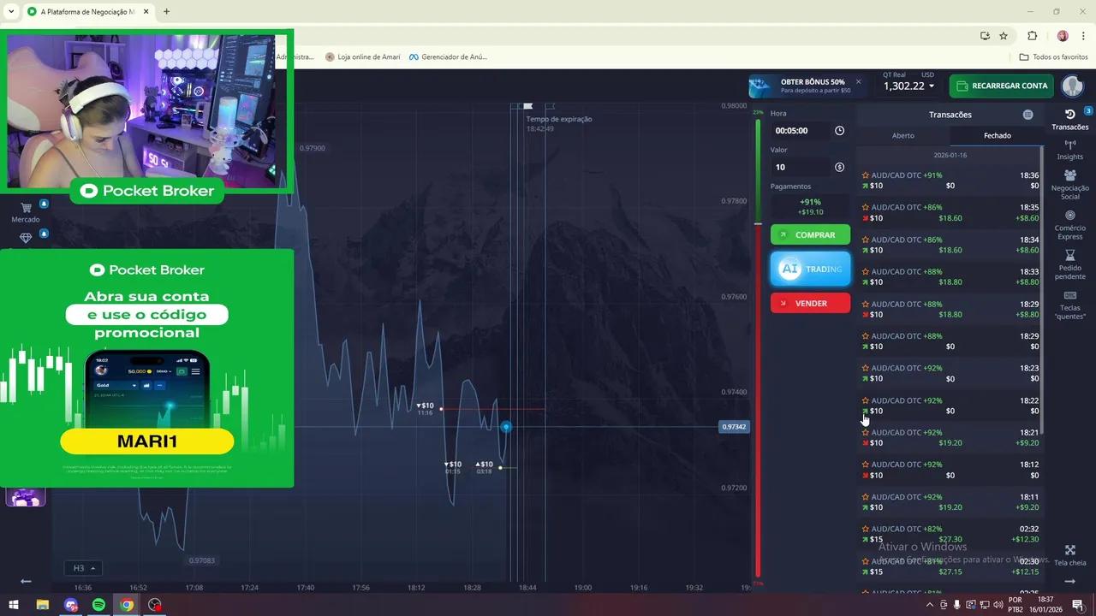Viewport: 1096px width, 616px height.
Task: Open the H3 timeframe selector
Action: coord(83,568)
